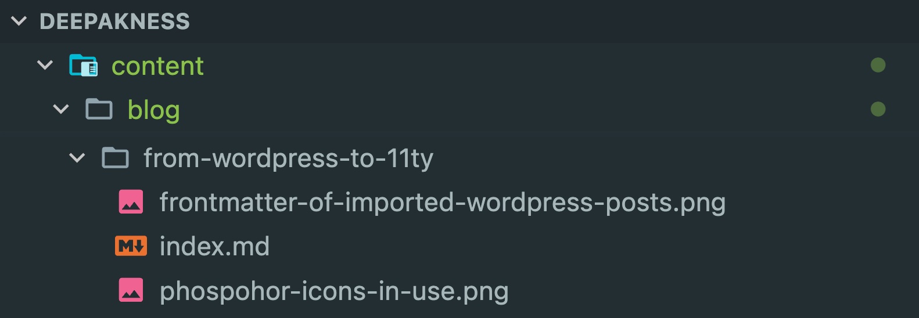Select the blog folder name
The image size is (919, 318).
[x=153, y=110]
